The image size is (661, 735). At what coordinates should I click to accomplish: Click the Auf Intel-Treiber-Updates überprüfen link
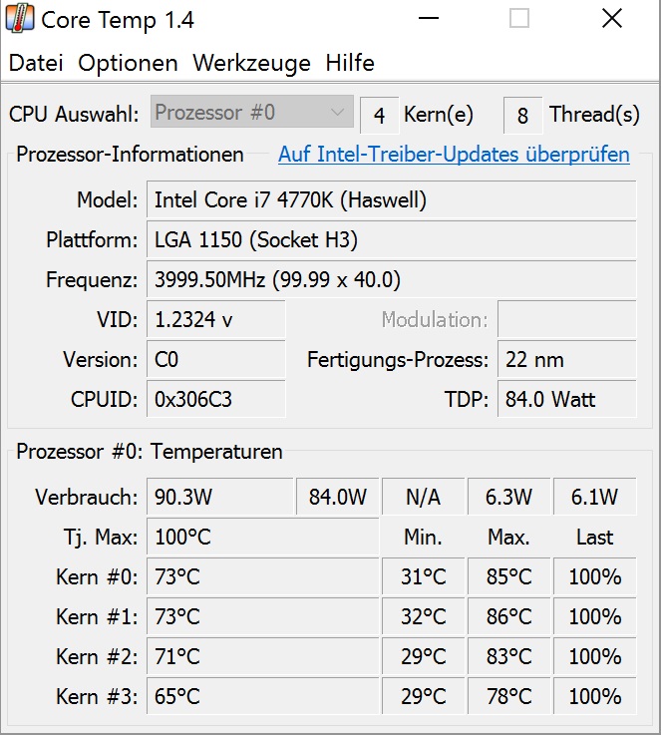(x=454, y=155)
